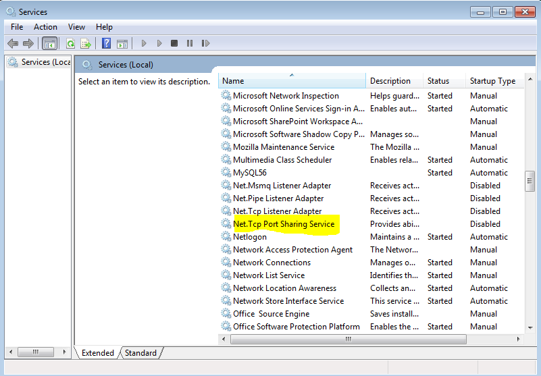The width and height of the screenshot is (541, 376).
Task: Sort by the Startup Type column header
Action: 495,81
